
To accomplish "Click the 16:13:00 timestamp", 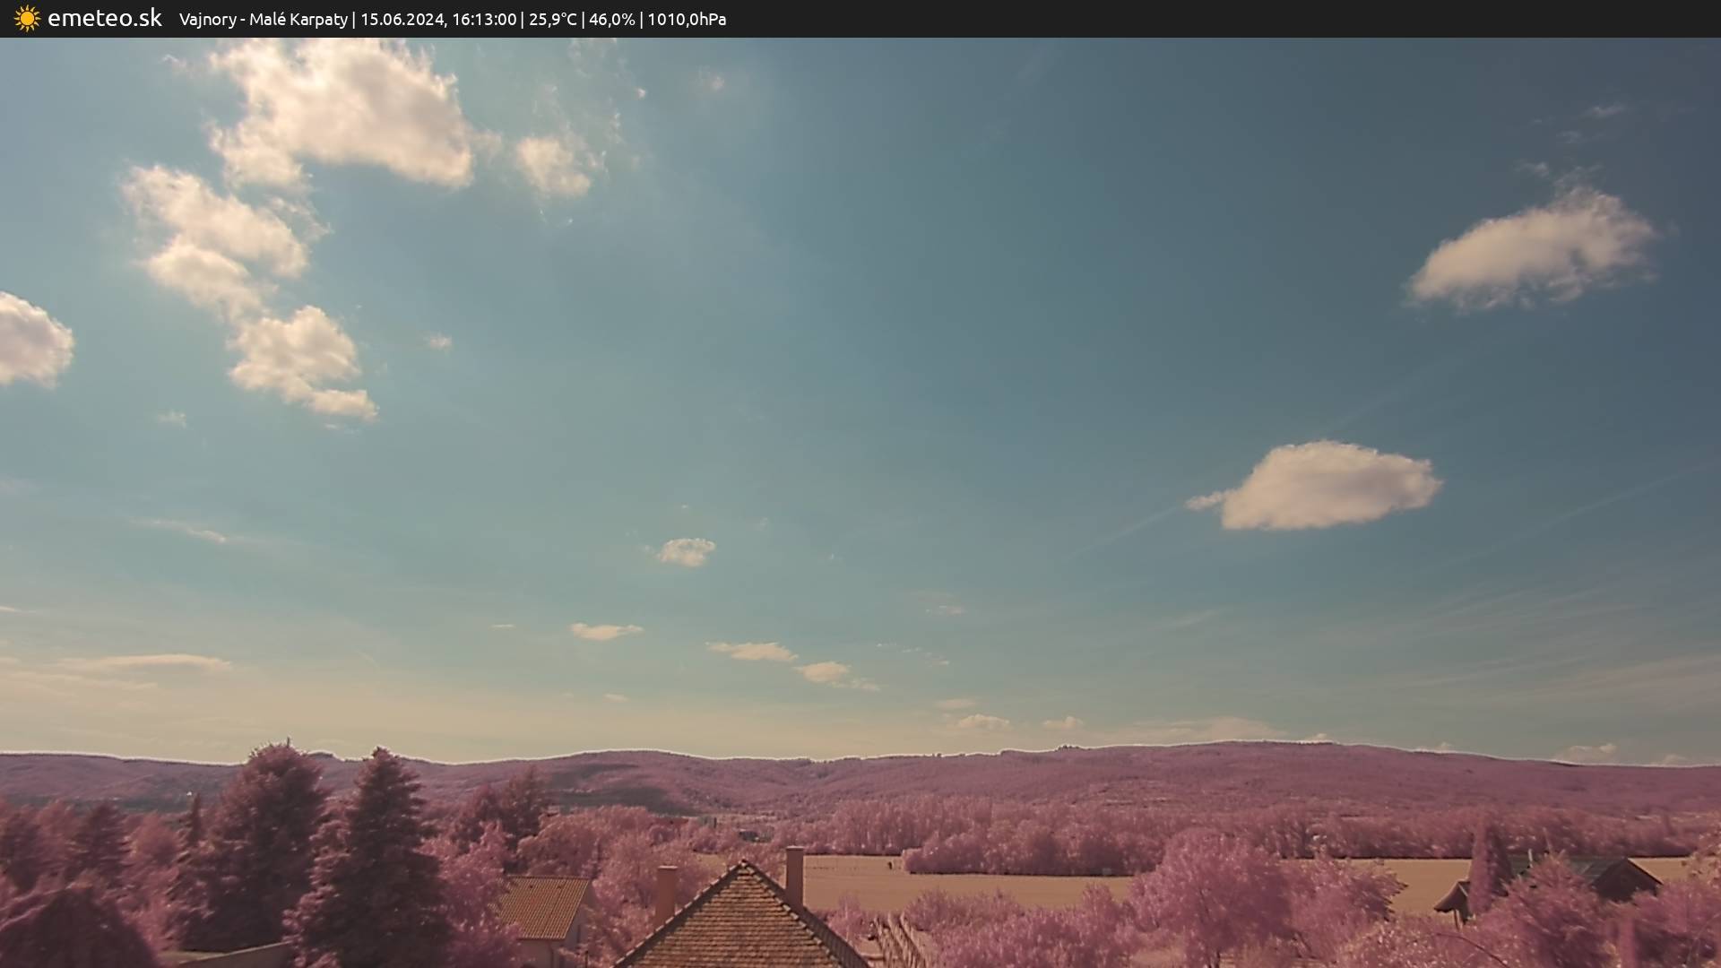I will click(484, 19).
